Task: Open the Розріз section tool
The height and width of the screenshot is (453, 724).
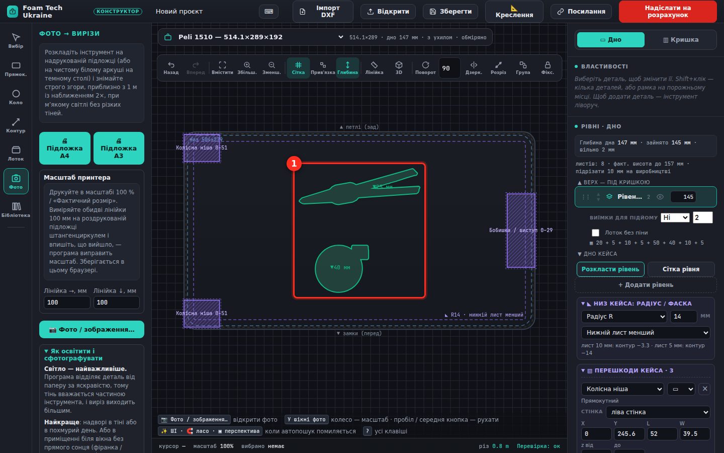Action: (x=498, y=68)
